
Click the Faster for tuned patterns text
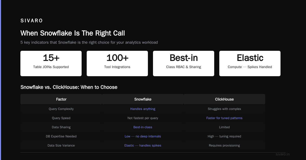point(224,118)
